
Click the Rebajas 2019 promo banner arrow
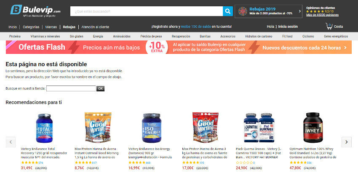(300, 11)
